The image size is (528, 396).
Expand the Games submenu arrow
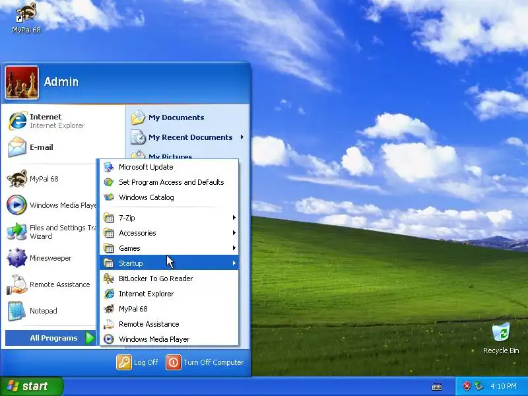234,248
